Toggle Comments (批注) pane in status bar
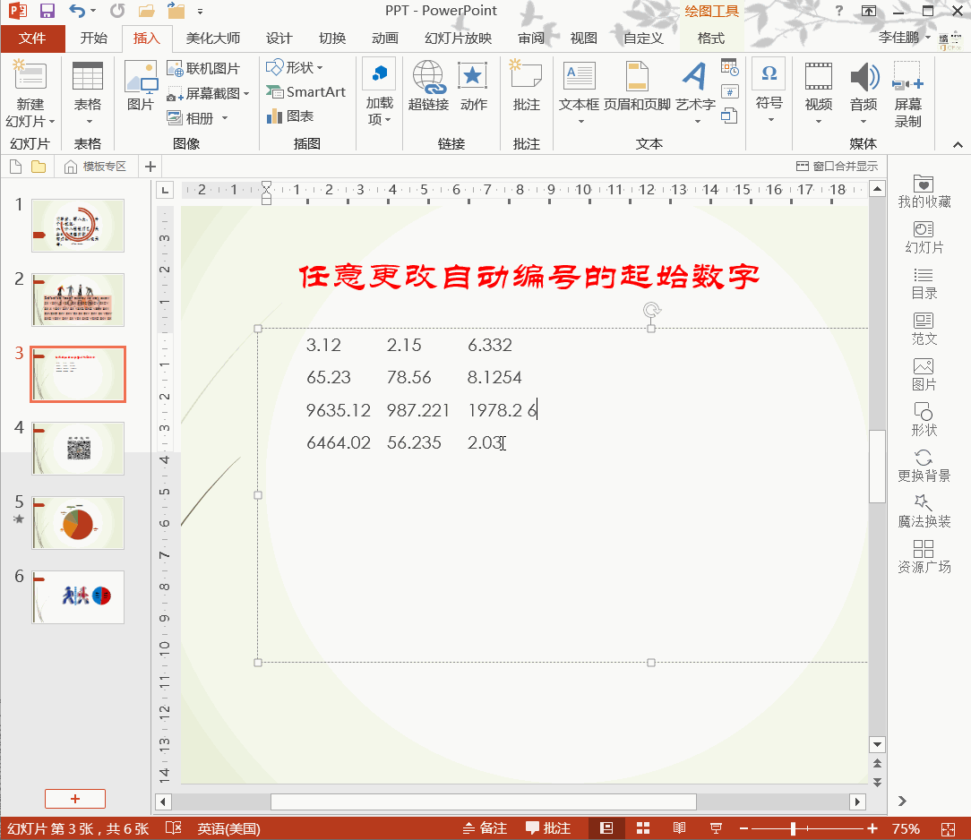Screen dimensions: 971x840 [x=548, y=828]
